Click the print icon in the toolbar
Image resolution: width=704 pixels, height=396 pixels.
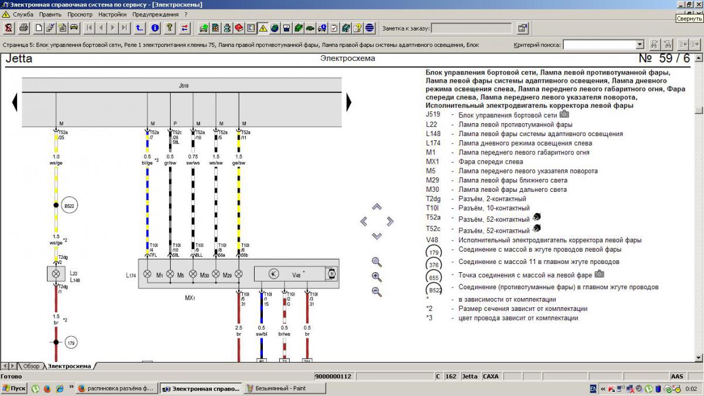pyautogui.click(x=23, y=28)
